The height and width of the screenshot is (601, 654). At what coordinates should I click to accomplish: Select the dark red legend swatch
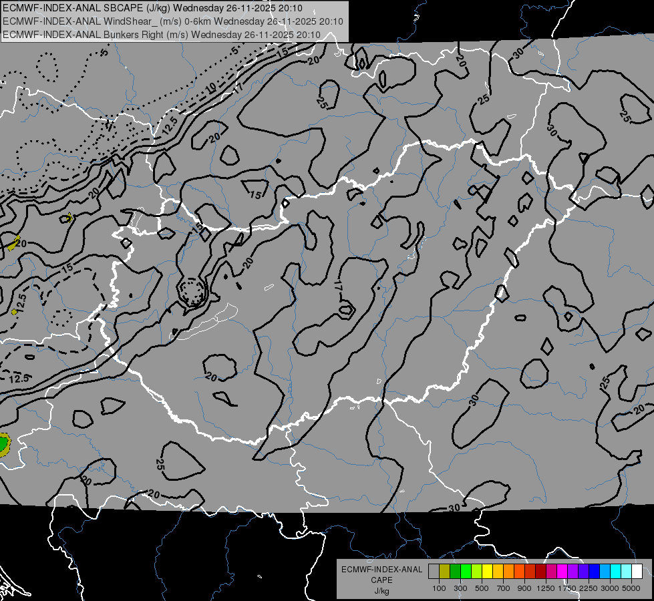(540, 572)
